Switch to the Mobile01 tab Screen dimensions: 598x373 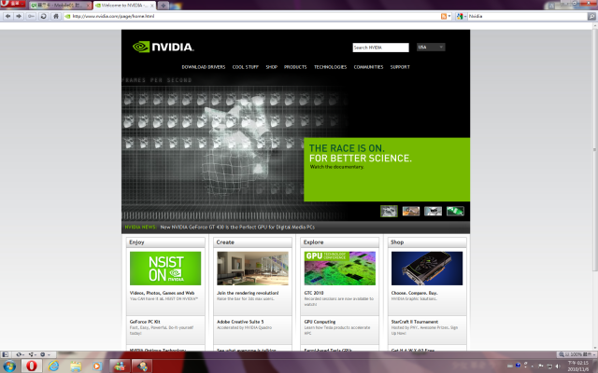click(58, 6)
